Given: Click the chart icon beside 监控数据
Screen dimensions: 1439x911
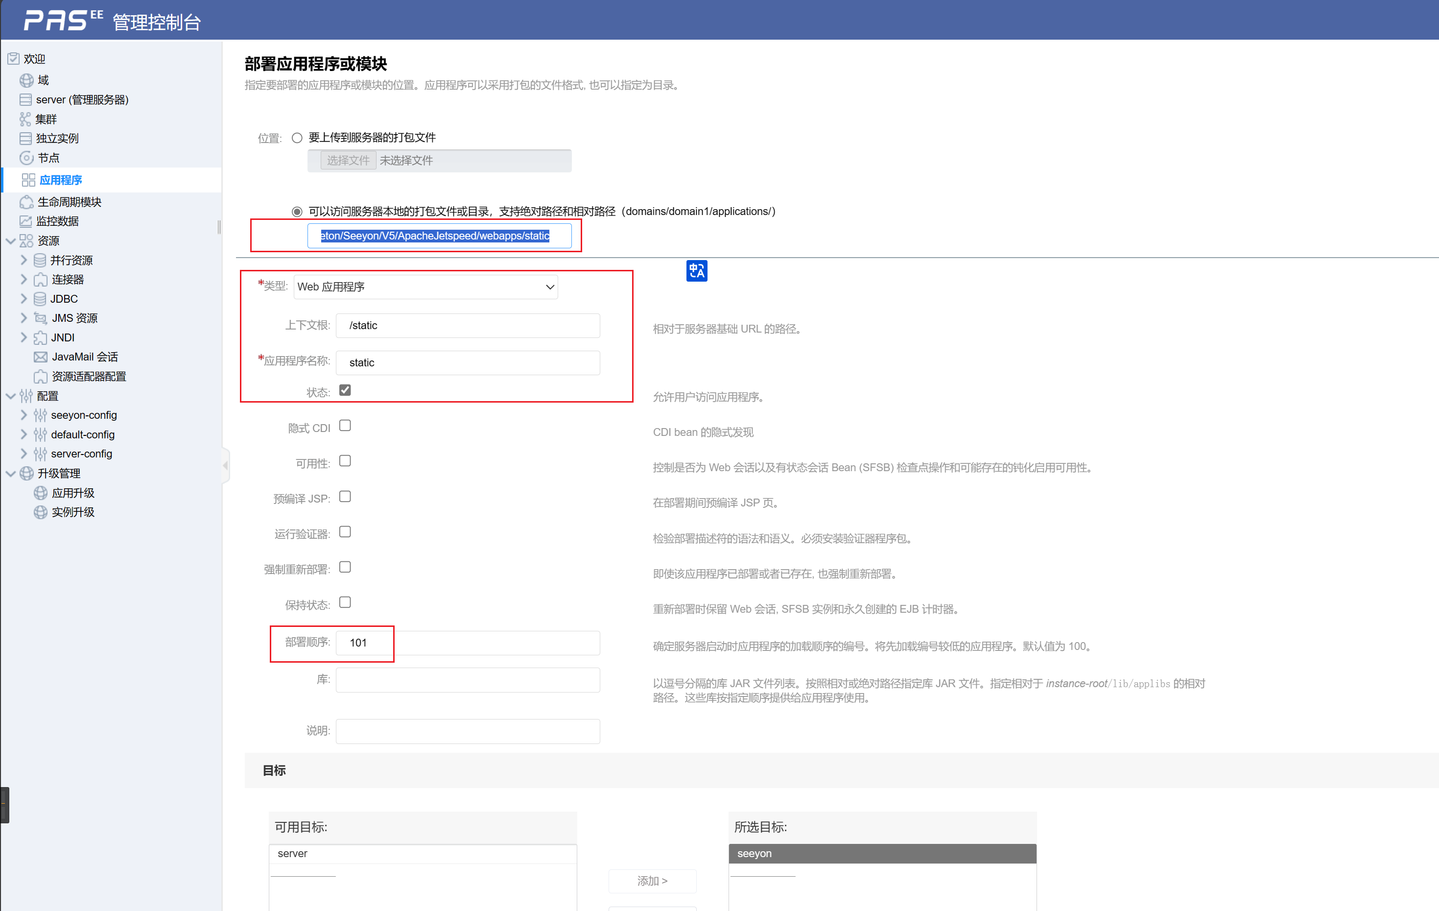Looking at the screenshot, I should point(25,221).
